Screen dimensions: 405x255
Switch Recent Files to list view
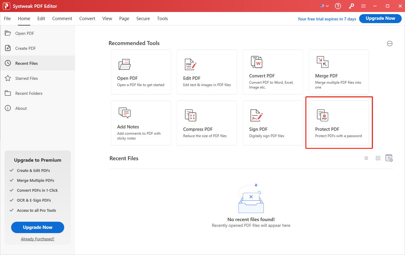[x=366, y=158]
